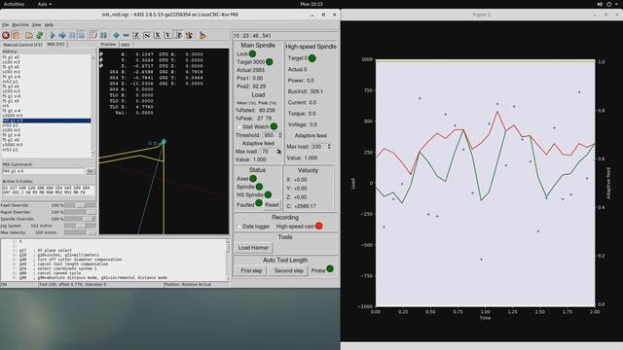This screenshot has width=623, height=350.
Task: Switch to the Manual Control [F3] tab
Action: coord(22,45)
